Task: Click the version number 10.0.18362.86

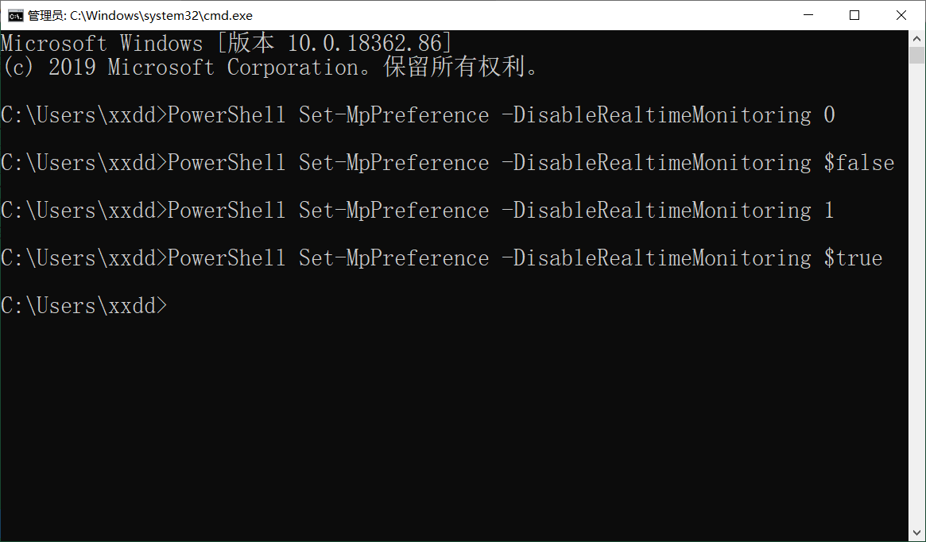Action: coord(364,43)
